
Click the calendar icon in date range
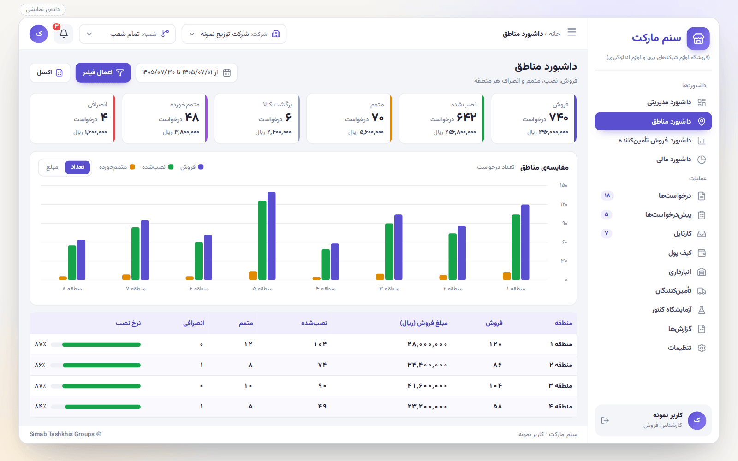pyautogui.click(x=226, y=73)
